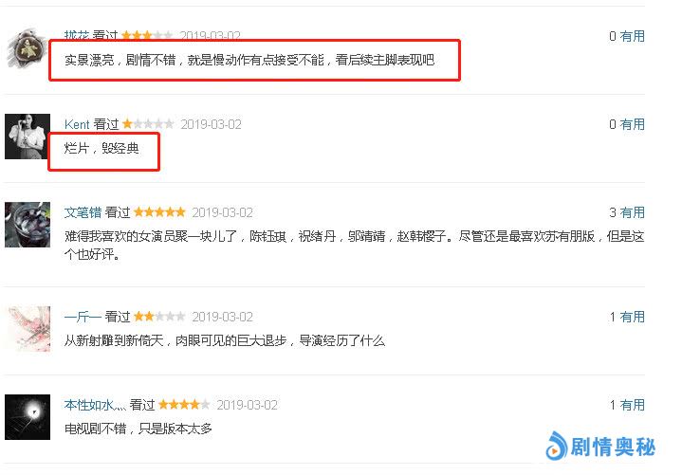The width and height of the screenshot is (682, 475).
Task: Click the 文笔错 reviewer avatar image
Action: click(x=27, y=225)
